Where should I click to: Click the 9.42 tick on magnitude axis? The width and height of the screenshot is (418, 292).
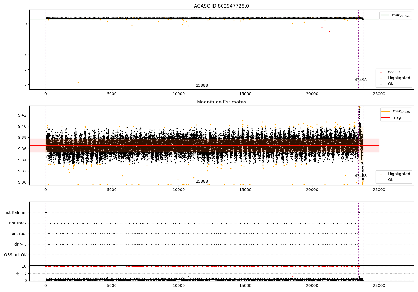tap(22, 115)
